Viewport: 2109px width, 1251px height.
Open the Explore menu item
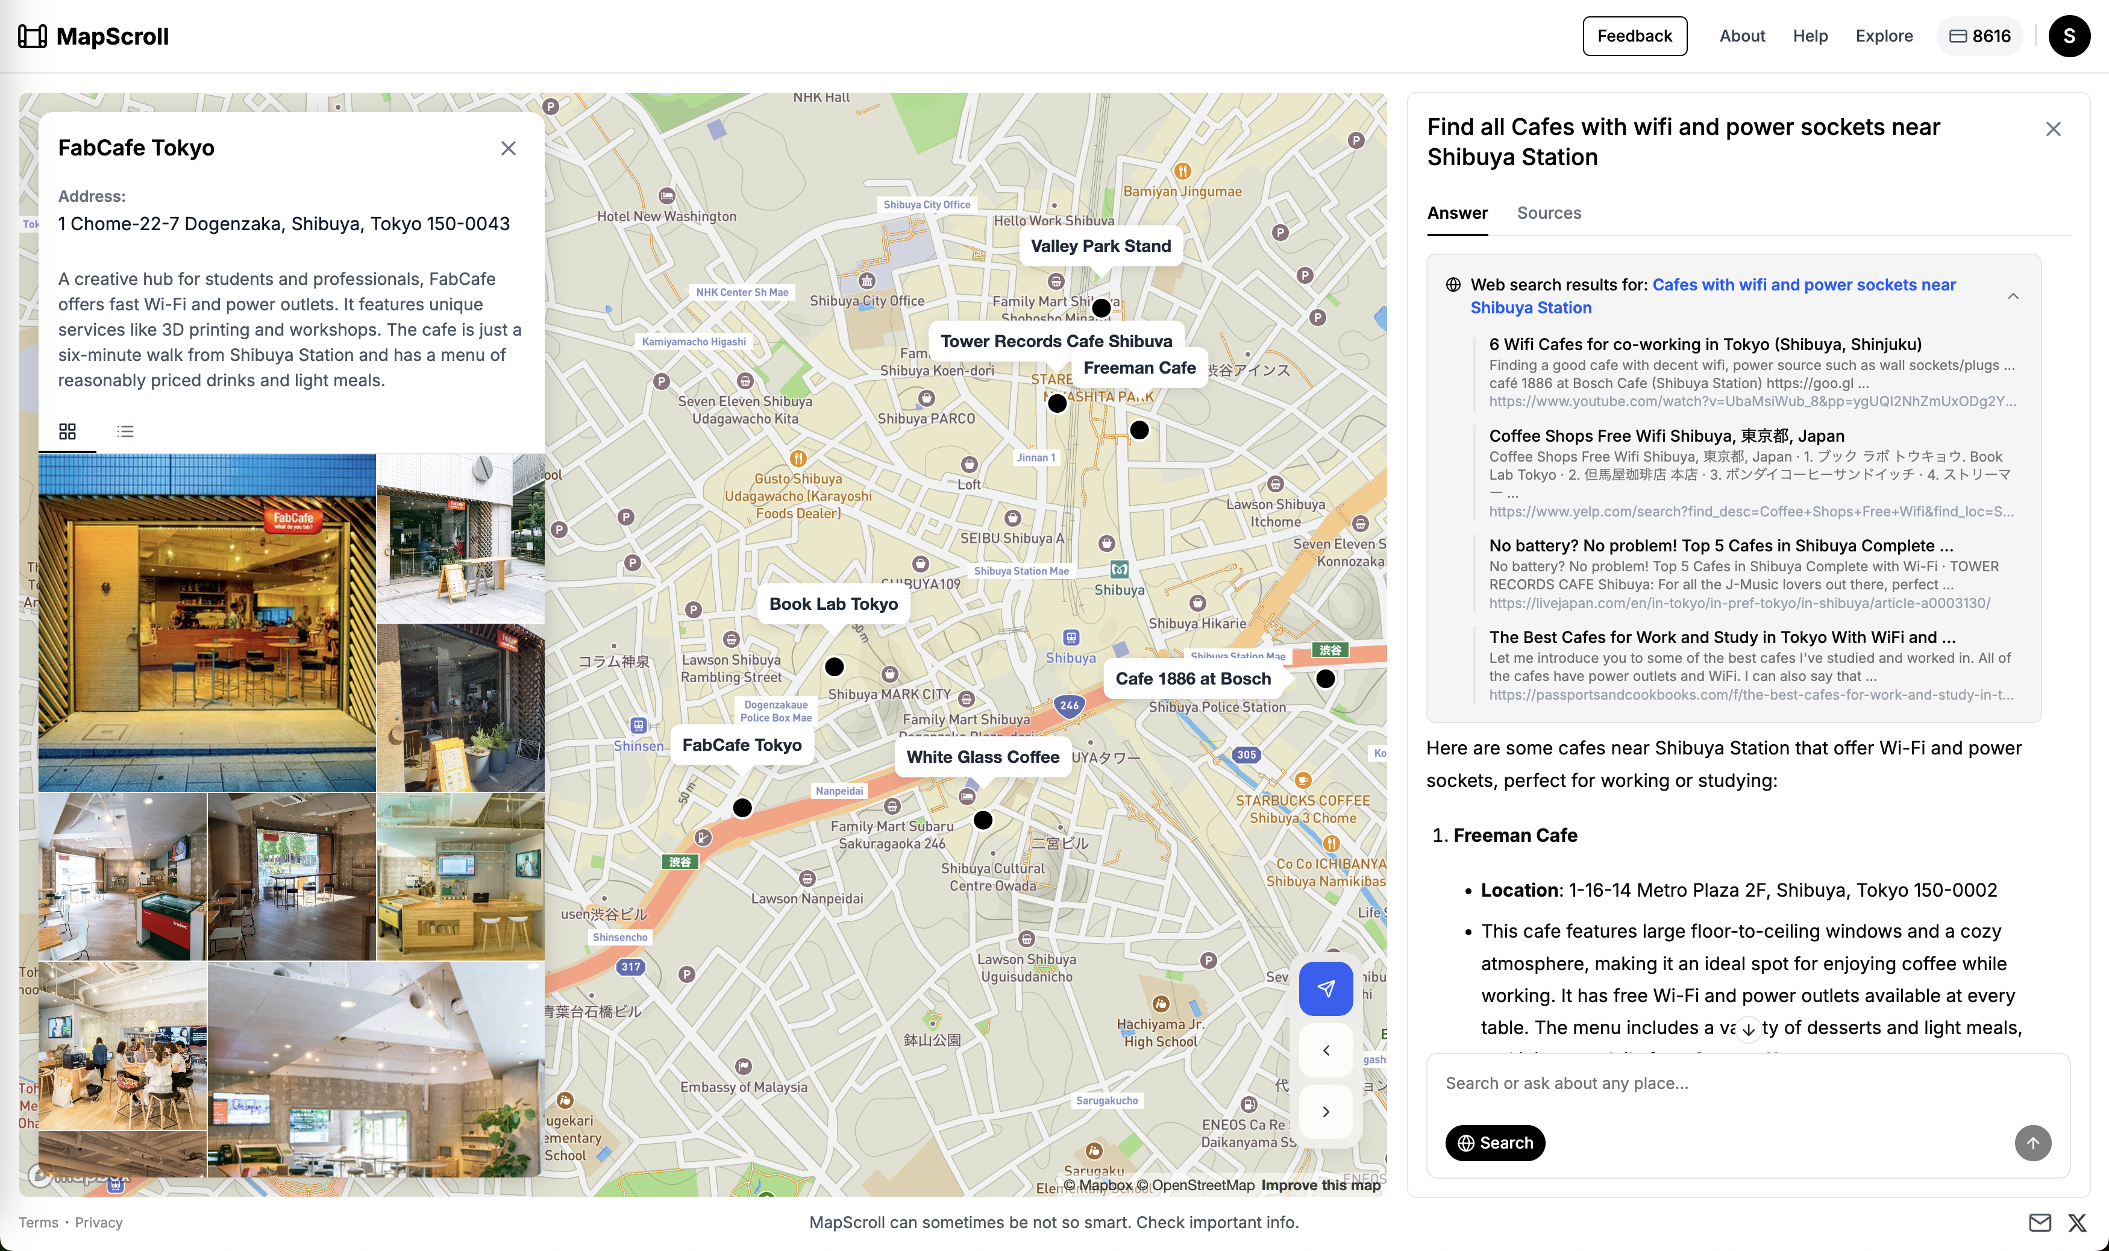tap(1883, 36)
